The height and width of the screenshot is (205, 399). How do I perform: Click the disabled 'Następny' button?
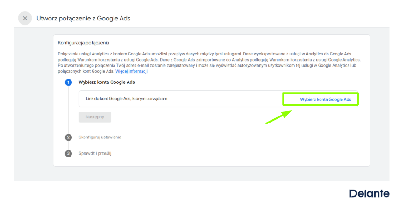pos(95,117)
